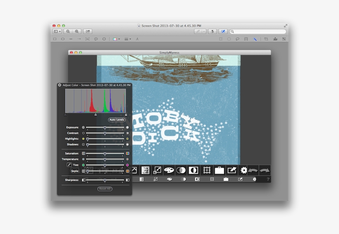The width and height of the screenshot is (339, 234).
Task: Click the Tint slider handle
Action: click(x=105, y=165)
